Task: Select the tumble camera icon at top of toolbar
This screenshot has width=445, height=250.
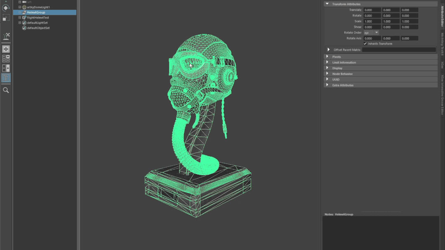Action: coord(6,7)
